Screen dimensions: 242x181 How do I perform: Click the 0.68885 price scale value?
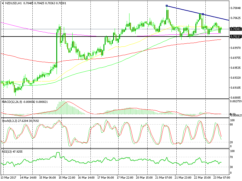click(235, 97)
